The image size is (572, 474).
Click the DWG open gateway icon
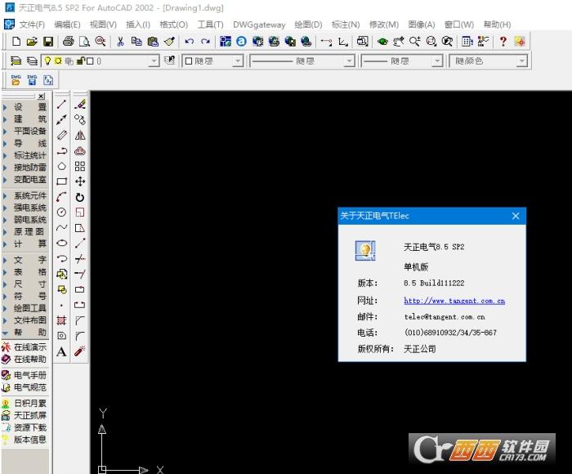click(16, 79)
